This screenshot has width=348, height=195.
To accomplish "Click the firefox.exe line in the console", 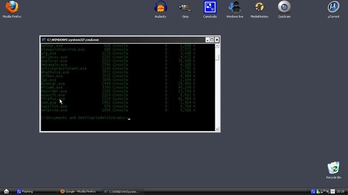I will 118,99.
